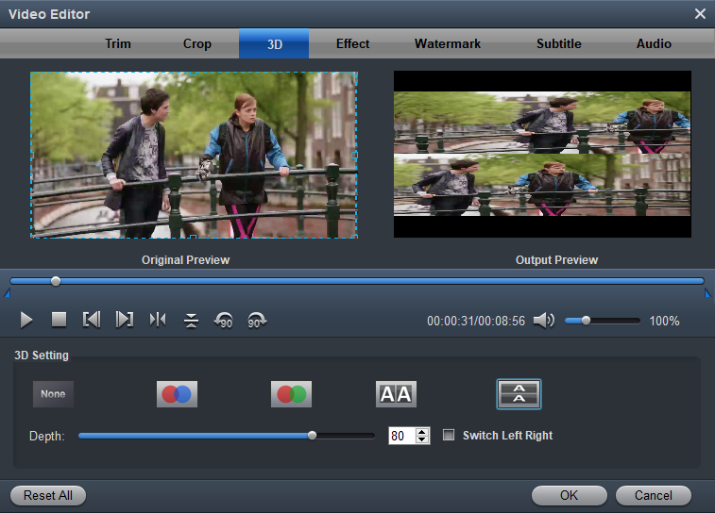
Task: Click the Depth slider handle
Action: (312, 436)
